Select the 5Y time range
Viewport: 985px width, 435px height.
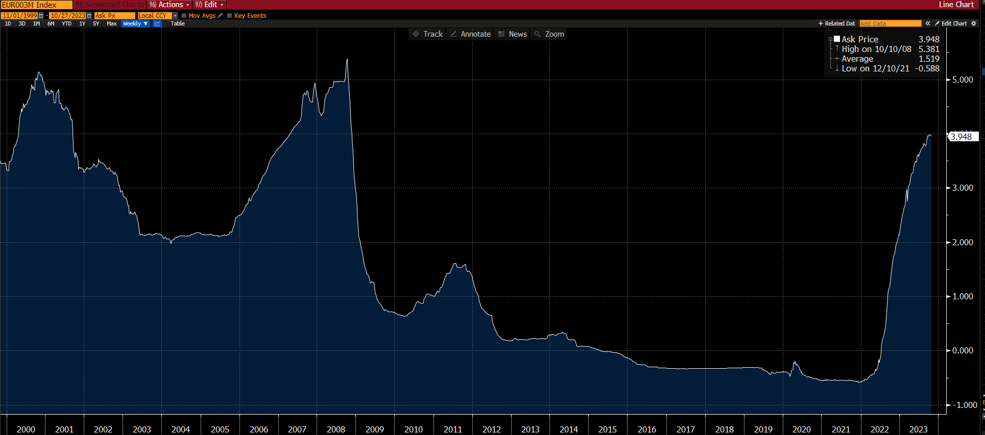96,23
